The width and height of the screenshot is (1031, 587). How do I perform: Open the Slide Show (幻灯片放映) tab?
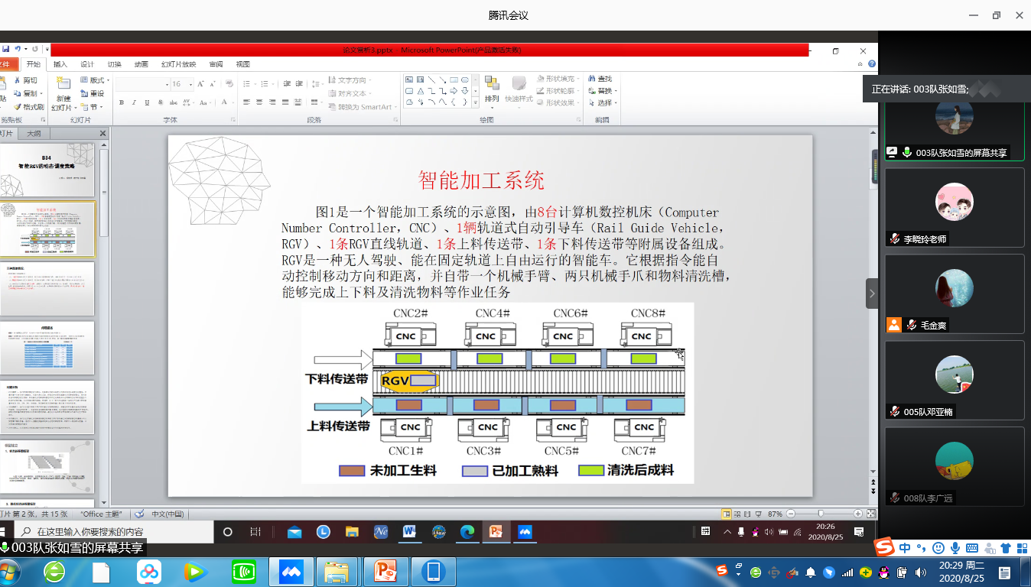pos(178,64)
